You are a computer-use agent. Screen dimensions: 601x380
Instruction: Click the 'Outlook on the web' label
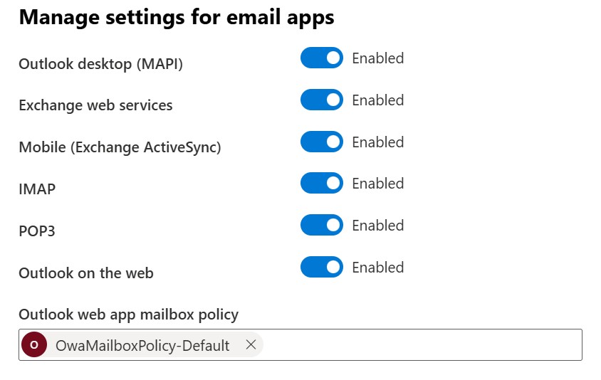pyautogui.click(x=86, y=273)
